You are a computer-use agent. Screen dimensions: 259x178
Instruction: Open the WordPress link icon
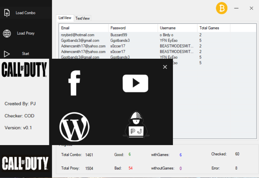tap(74, 127)
